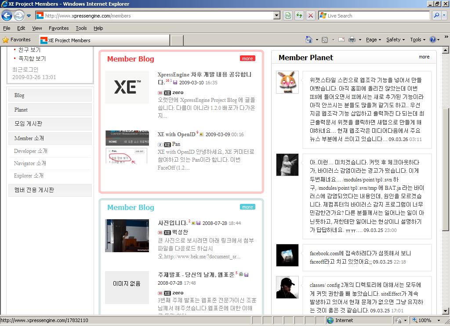Go forward with the Forward arrow button
Image resolution: width=450 pixels, height=326 pixels.
[x=19, y=15]
